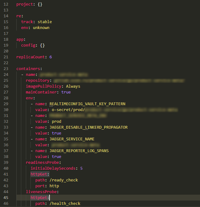Click line number 45 in the gutter
200x207 pixels.
6,198
